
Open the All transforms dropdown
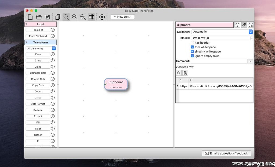(41, 48)
